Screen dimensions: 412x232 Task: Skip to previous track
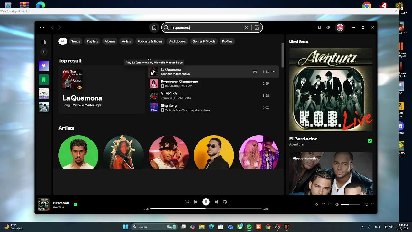tap(196, 202)
